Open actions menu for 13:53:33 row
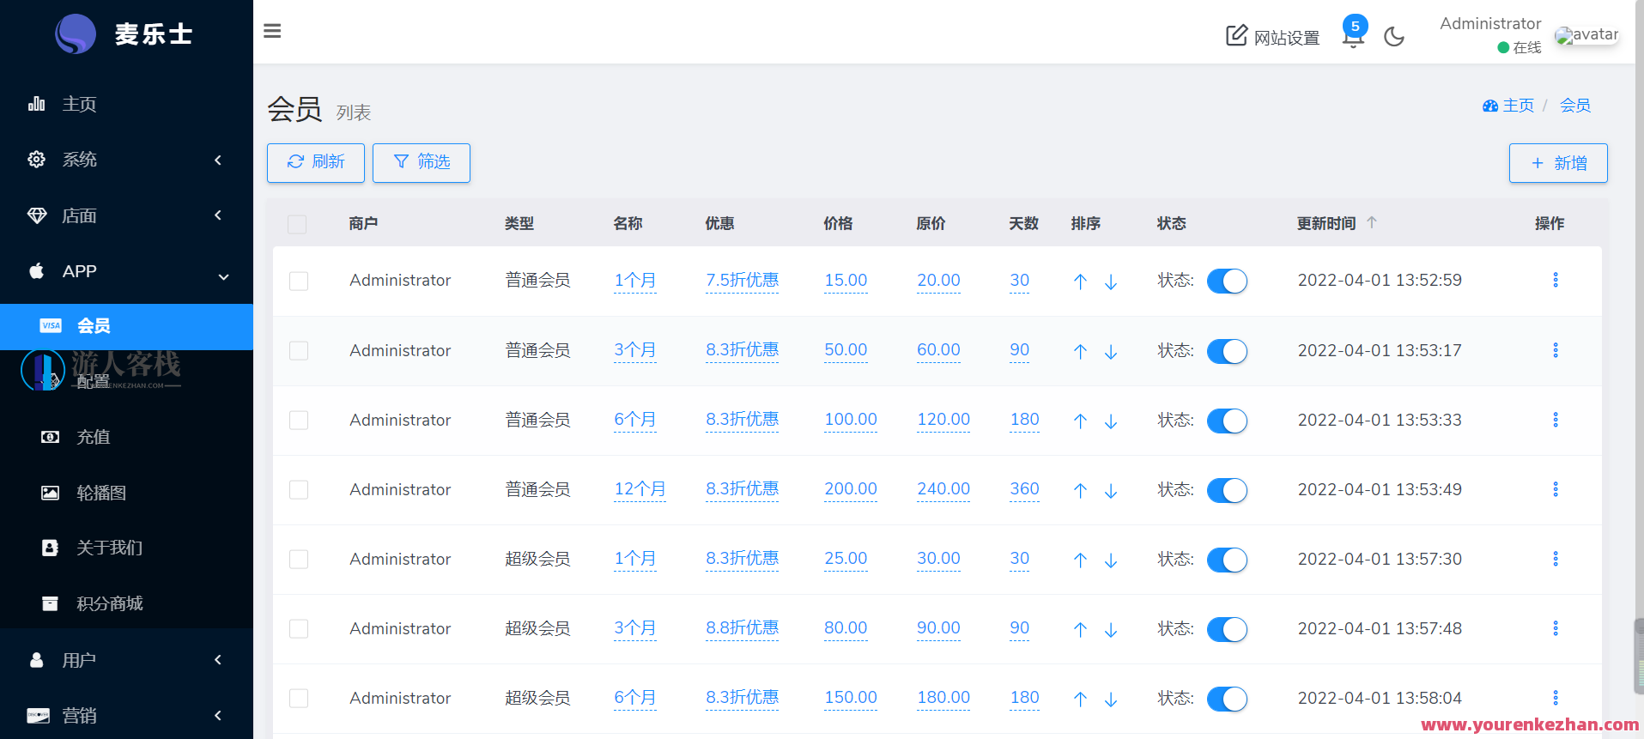This screenshot has height=739, width=1644. (x=1556, y=420)
